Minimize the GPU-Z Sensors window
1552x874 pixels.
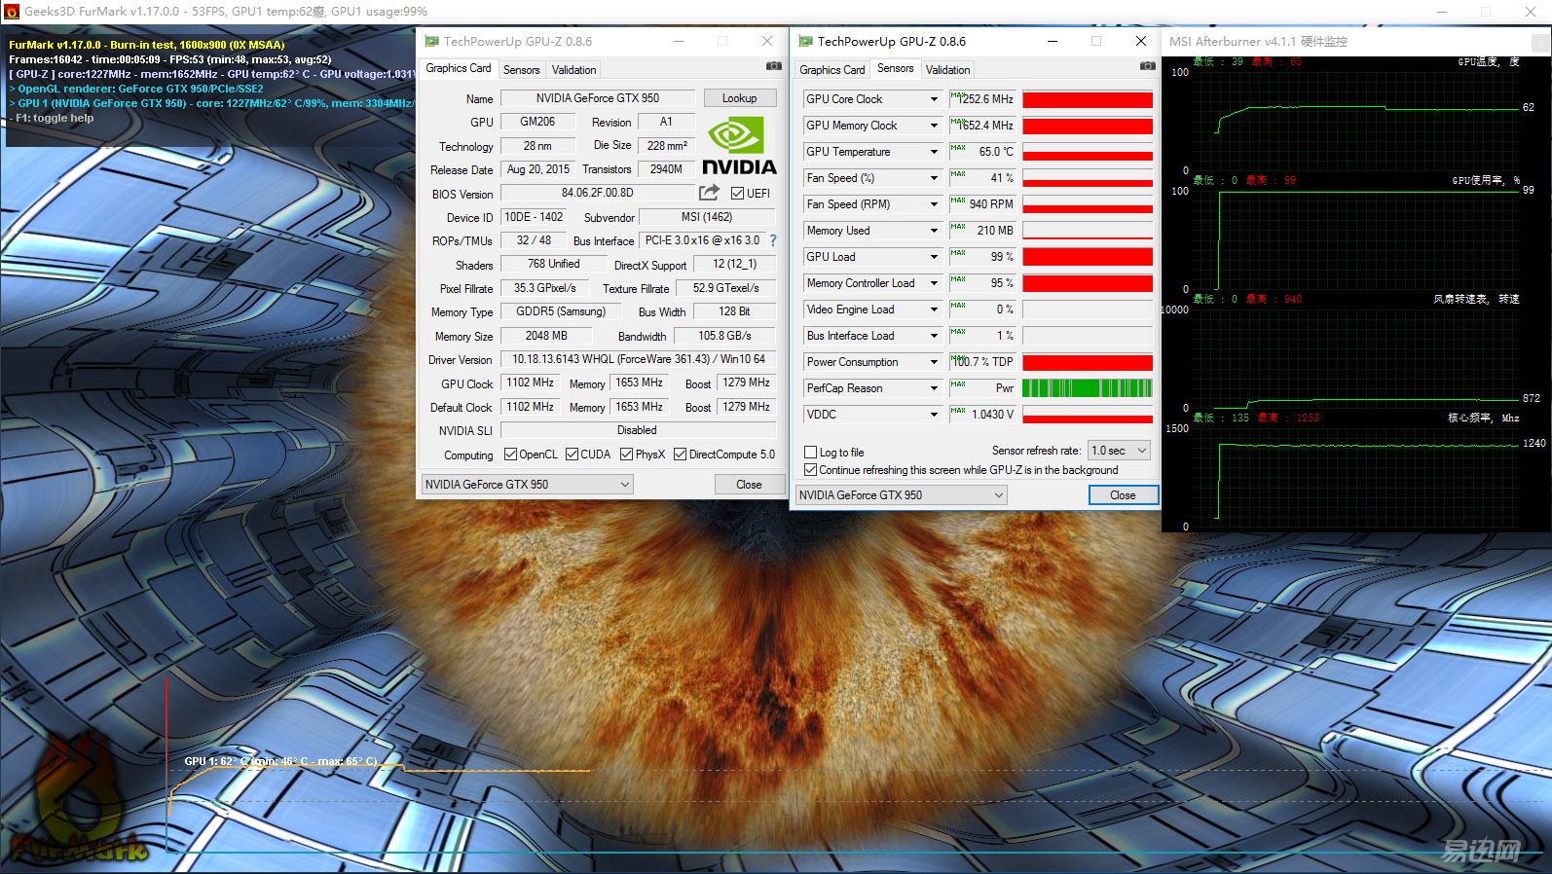[1052, 41]
